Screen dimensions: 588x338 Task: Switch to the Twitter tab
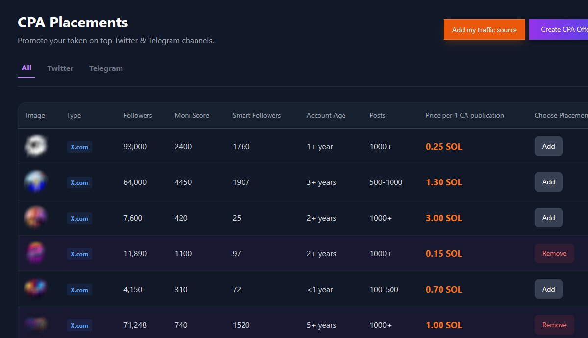[x=60, y=68]
